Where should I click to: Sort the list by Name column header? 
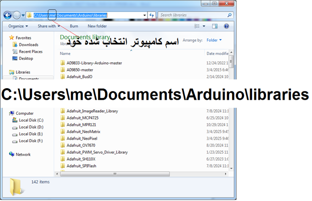65,53
